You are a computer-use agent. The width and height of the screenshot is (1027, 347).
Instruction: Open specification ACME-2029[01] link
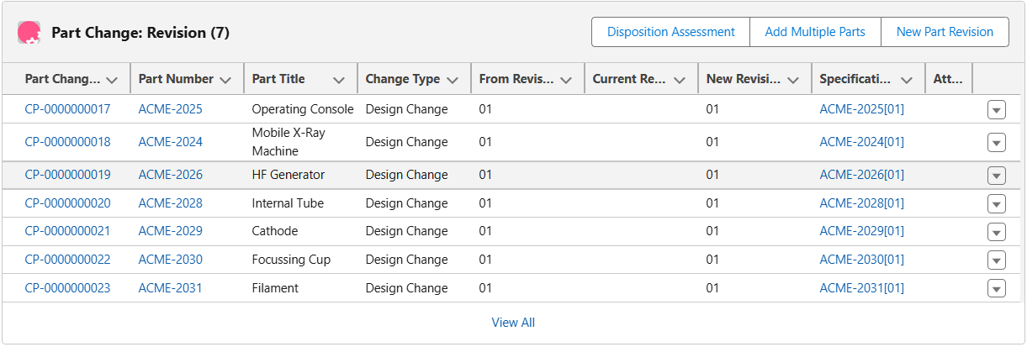coord(861,231)
